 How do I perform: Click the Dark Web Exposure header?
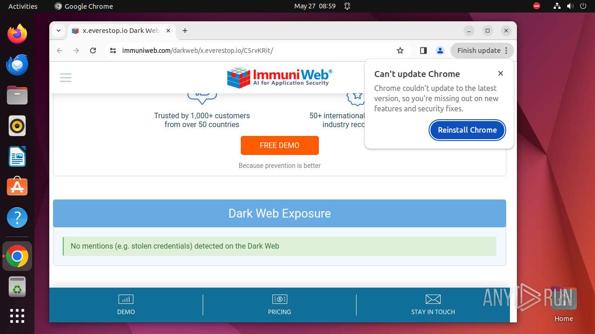click(279, 213)
